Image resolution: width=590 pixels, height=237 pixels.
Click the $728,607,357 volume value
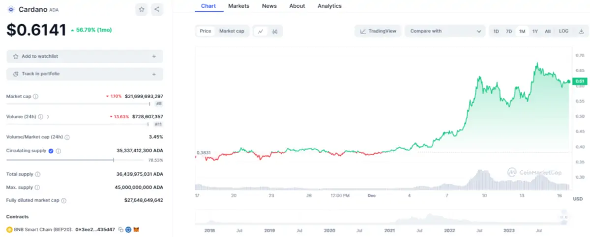[x=147, y=117]
